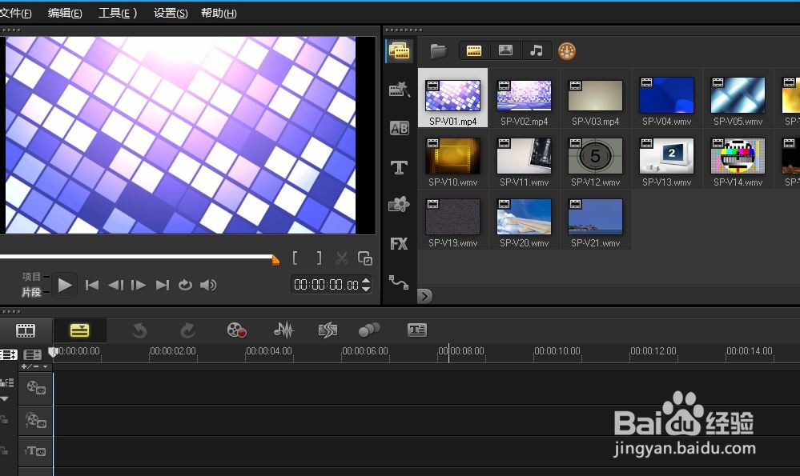Image resolution: width=800 pixels, height=476 pixels.
Task: Enlarge the preview window
Action: coord(365,258)
